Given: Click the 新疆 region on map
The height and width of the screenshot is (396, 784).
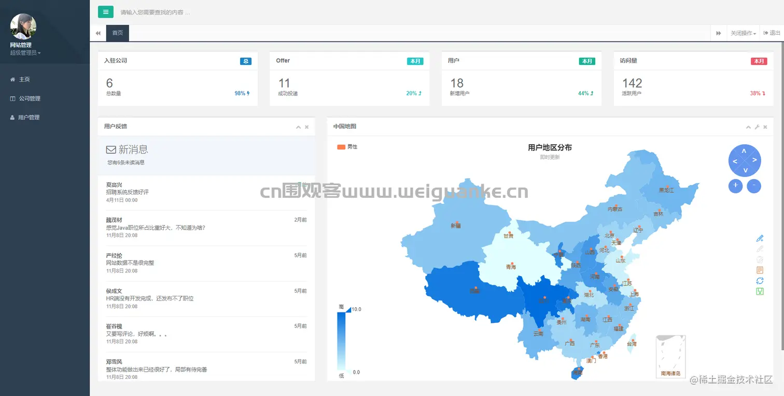Looking at the screenshot, I should pyautogui.click(x=455, y=226).
